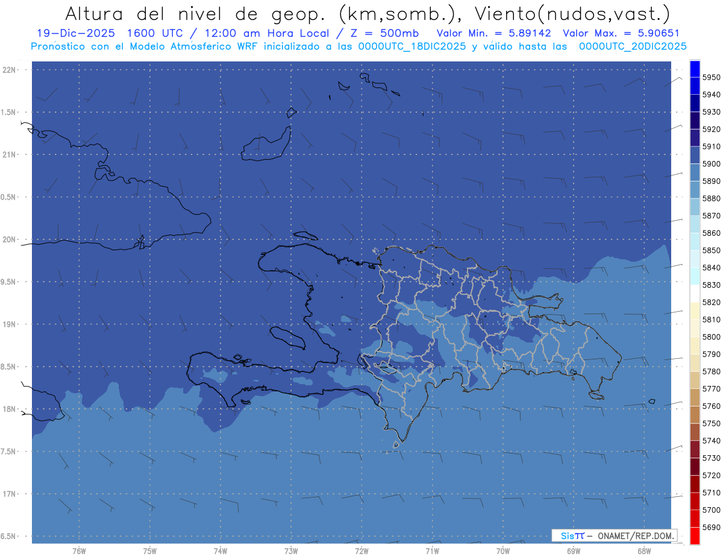The height and width of the screenshot is (559, 723).
Task: Click the 5940 legend value
Action: [x=711, y=95]
